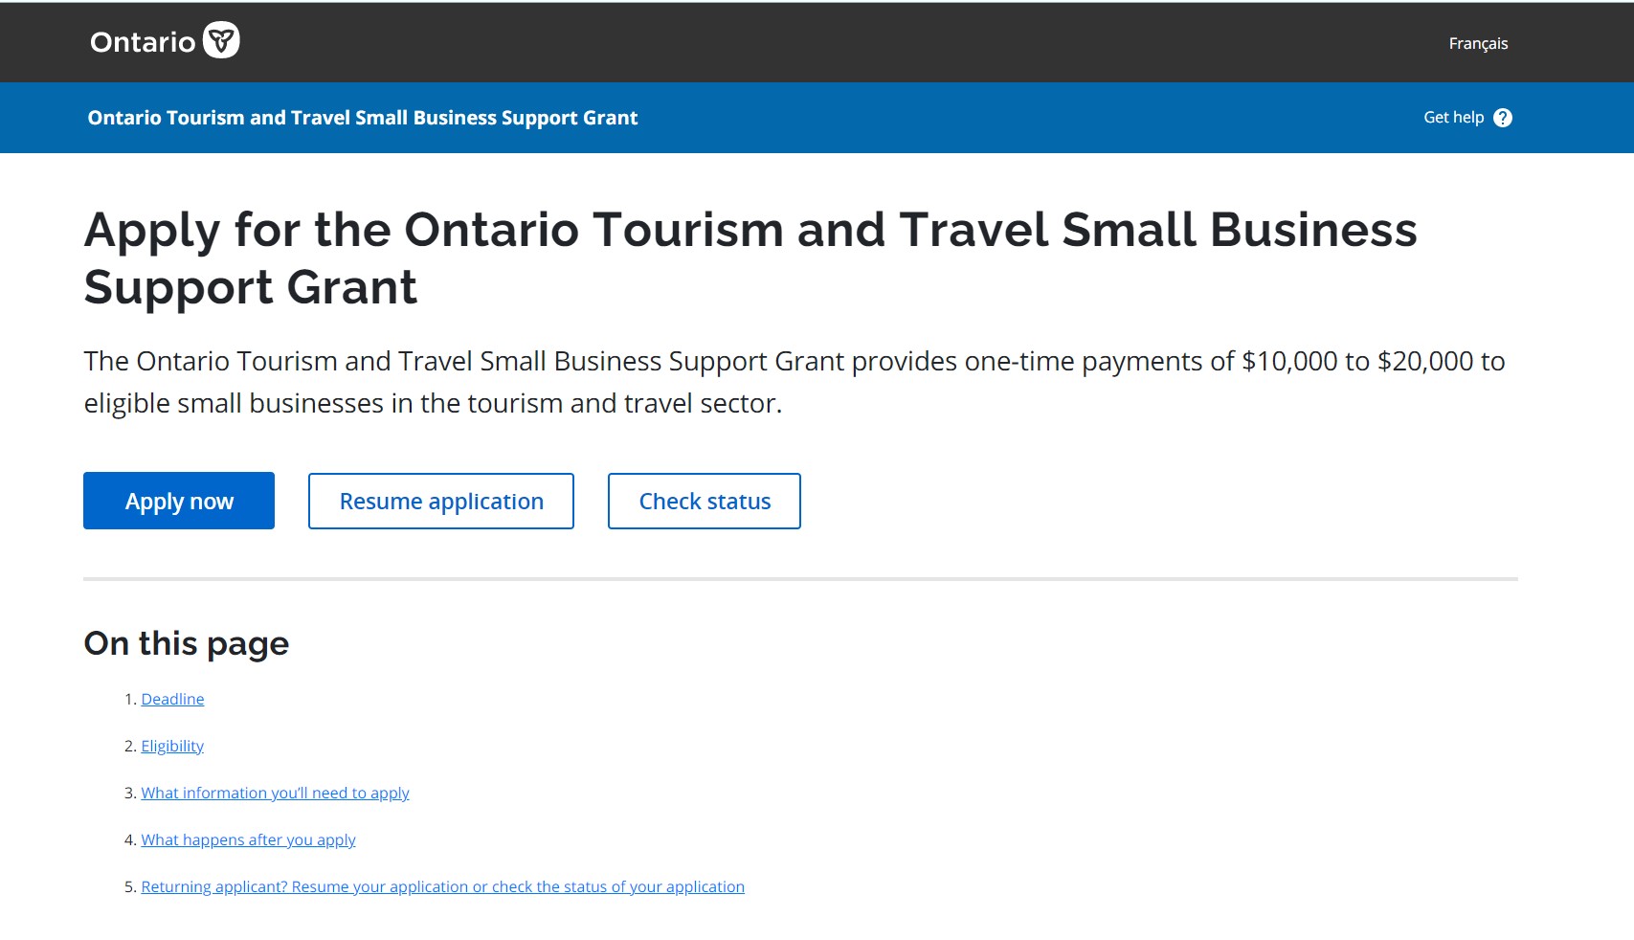Click the blue banner grant title
Screen dimensions: 1634x940
coord(362,118)
